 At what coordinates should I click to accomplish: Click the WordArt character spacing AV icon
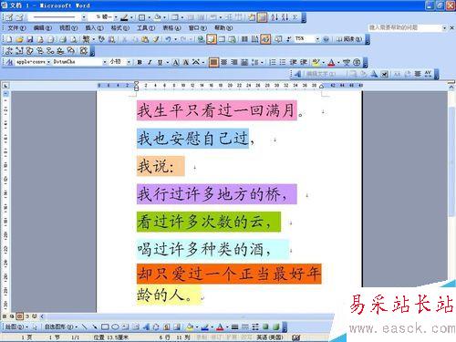pos(428,74)
